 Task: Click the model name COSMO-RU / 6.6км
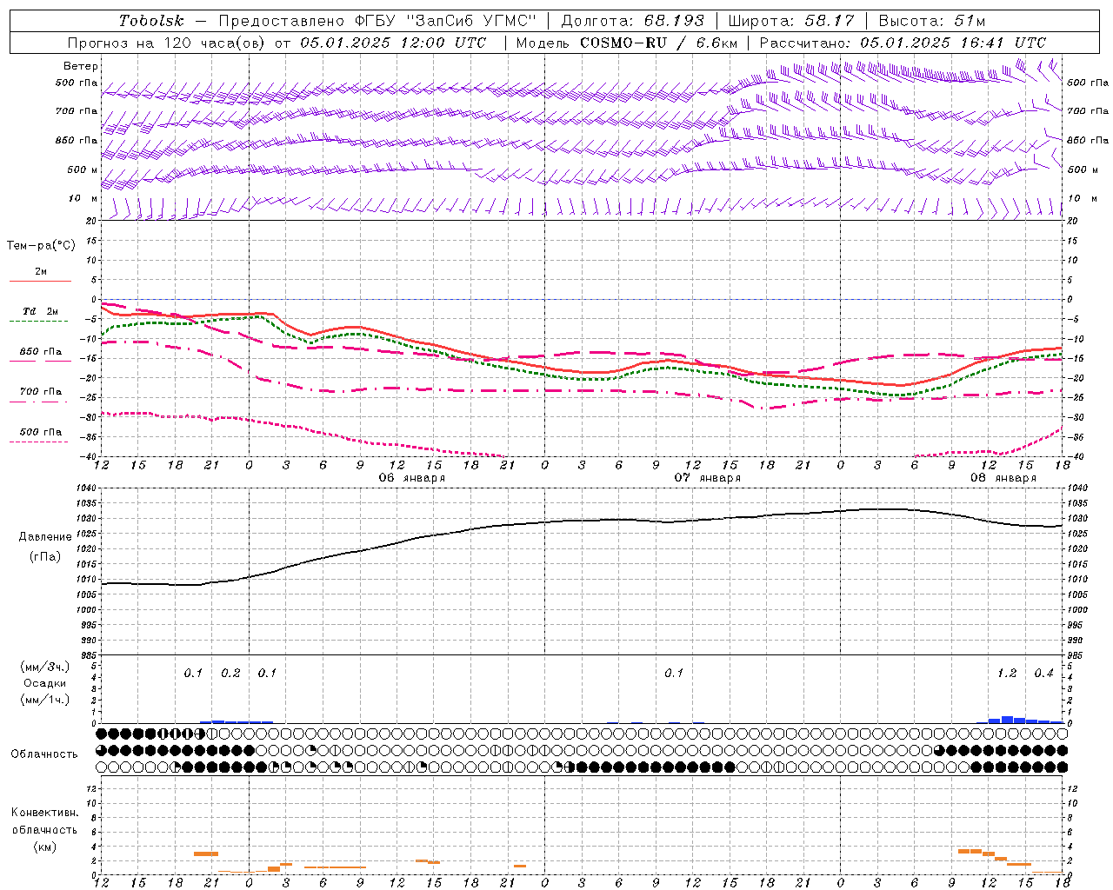point(659,43)
